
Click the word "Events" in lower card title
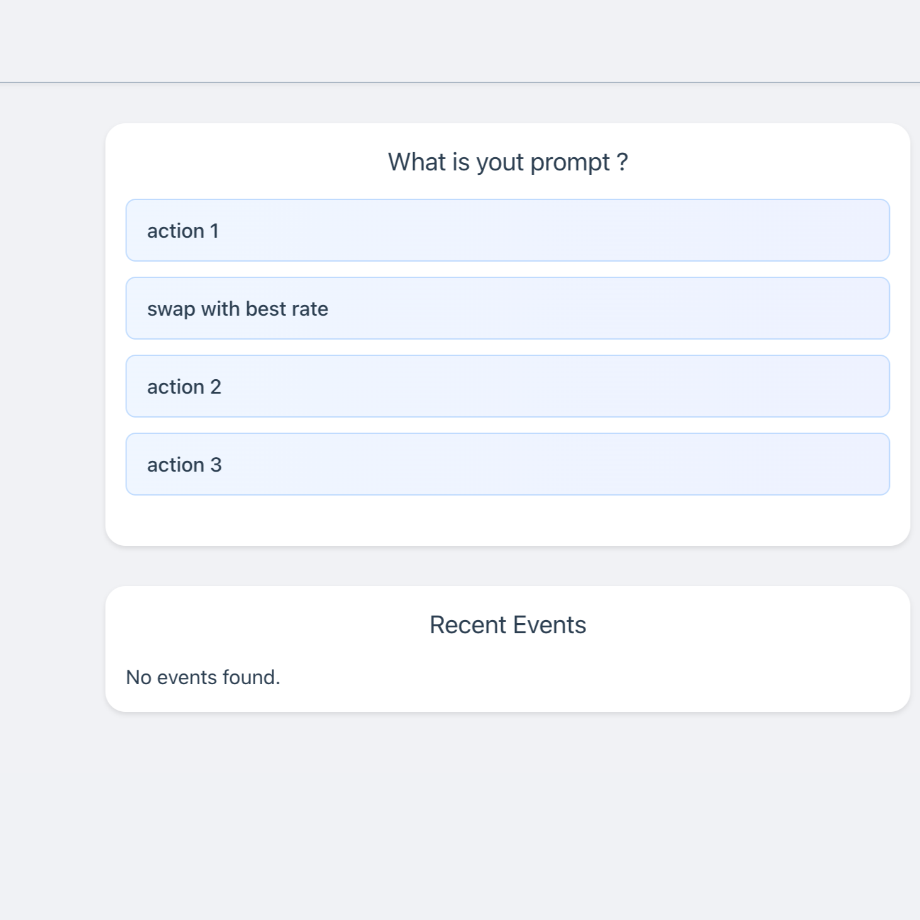(x=550, y=625)
